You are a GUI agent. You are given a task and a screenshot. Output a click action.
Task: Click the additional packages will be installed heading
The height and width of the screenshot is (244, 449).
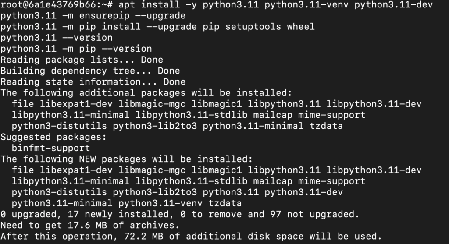(x=145, y=92)
